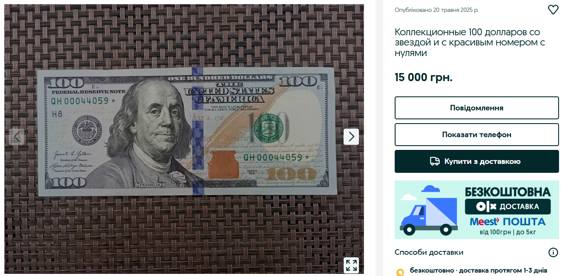Click the 15 000 грн. price
565x276 pixels.
point(424,78)
